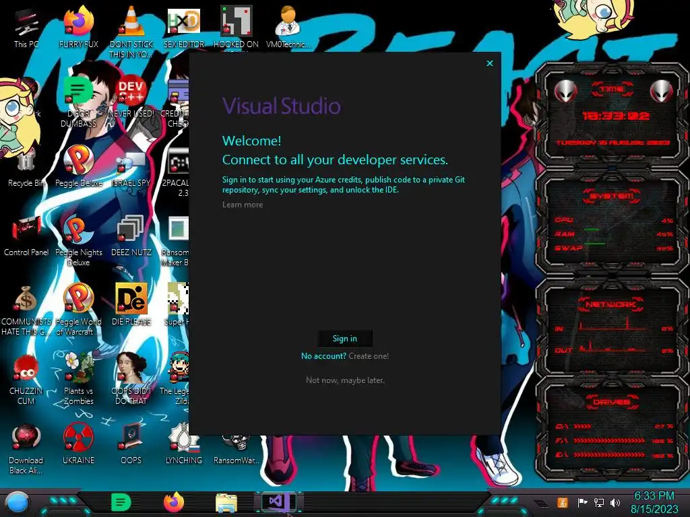690x517 pixels.
Task: Launch the CHUZZIN red fuzzball shortcut
Action: pyautogui.click(x=26, y=380)
